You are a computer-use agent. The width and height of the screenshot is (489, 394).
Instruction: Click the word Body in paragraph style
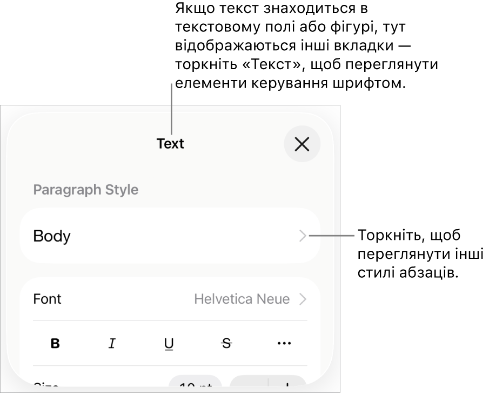pyautogui.click(x=52, y=236)
